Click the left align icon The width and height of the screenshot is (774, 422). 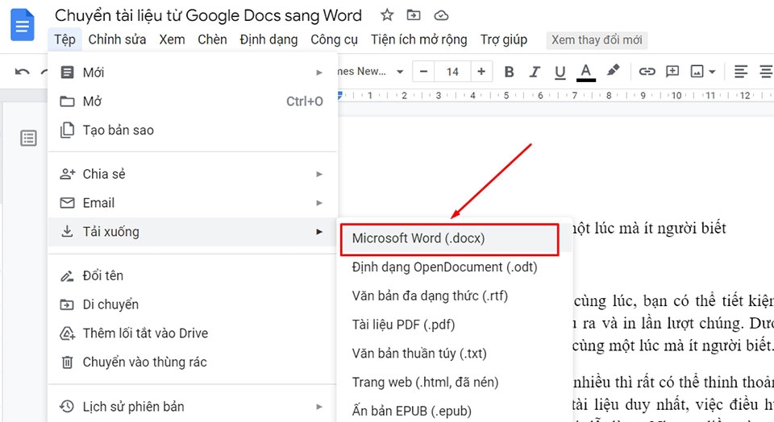(740, 72)
